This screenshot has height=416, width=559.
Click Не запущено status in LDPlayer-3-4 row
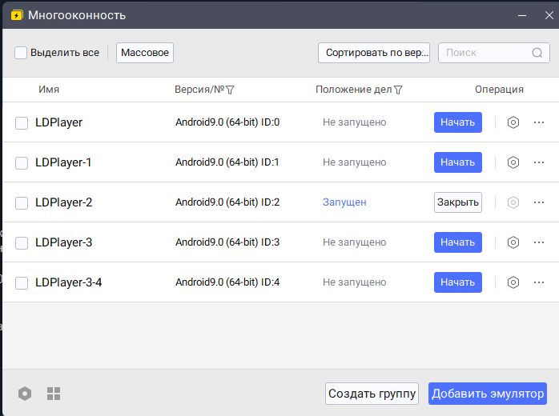click(354, 282)
